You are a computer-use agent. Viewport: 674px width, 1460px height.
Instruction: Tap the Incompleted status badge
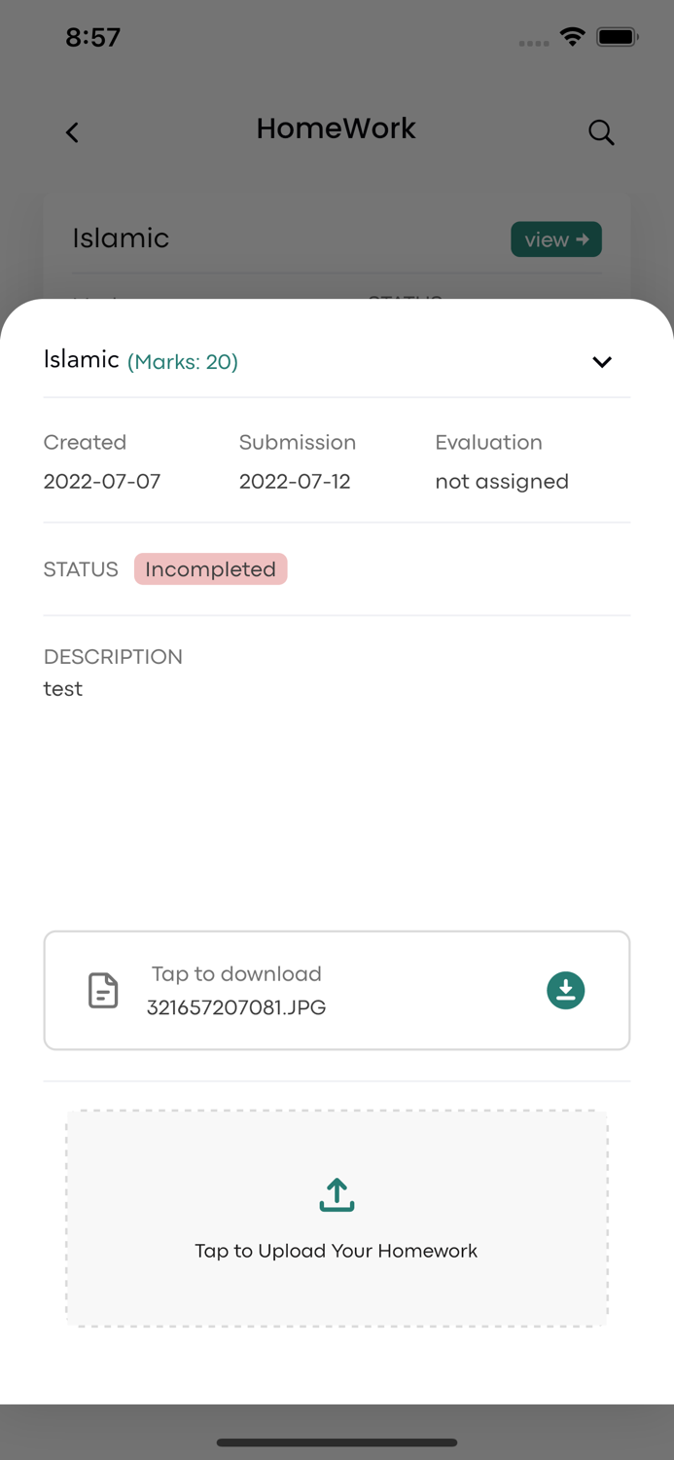pyautogui.click(x=210, y=569)
